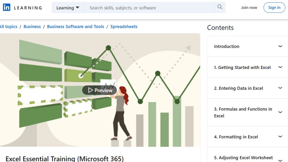
Task: Click the search magnifier icon
Action: pos(220,7)
